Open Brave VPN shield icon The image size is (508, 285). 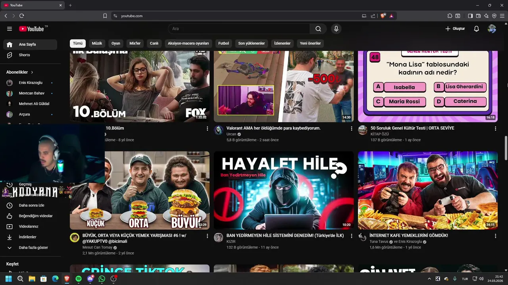coord(494,16)
